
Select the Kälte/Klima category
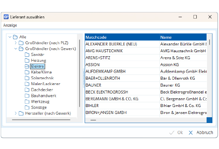[41, 72]
